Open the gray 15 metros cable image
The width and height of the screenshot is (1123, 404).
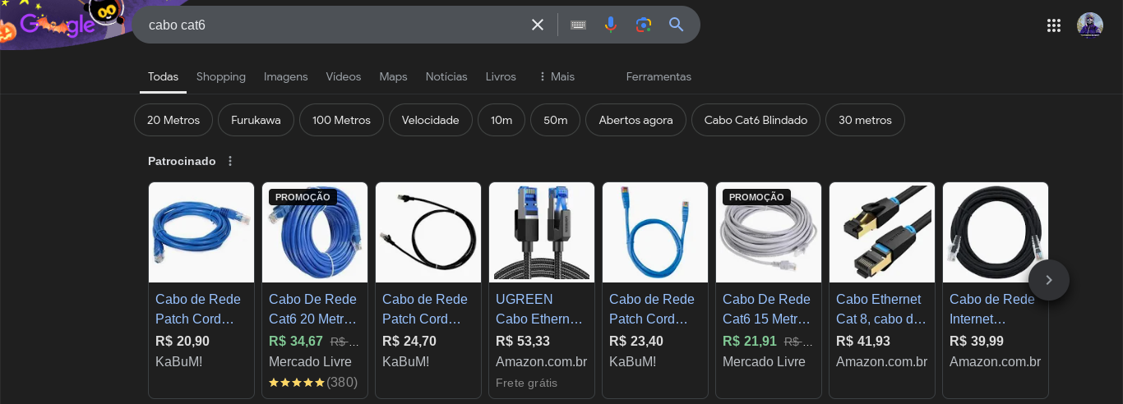tap(769, 232)
